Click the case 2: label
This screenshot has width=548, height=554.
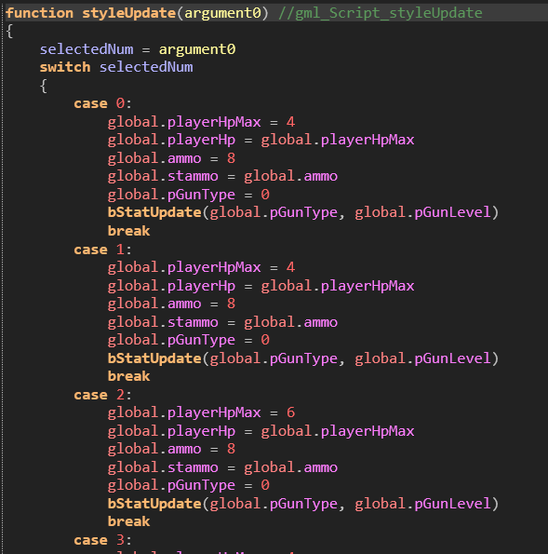[x=102, y=395]
